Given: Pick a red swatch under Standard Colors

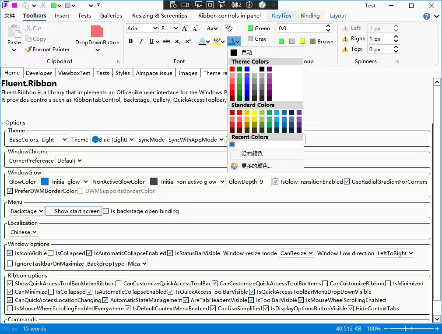Looking at the screenshot, I should (x=232, y=112).
